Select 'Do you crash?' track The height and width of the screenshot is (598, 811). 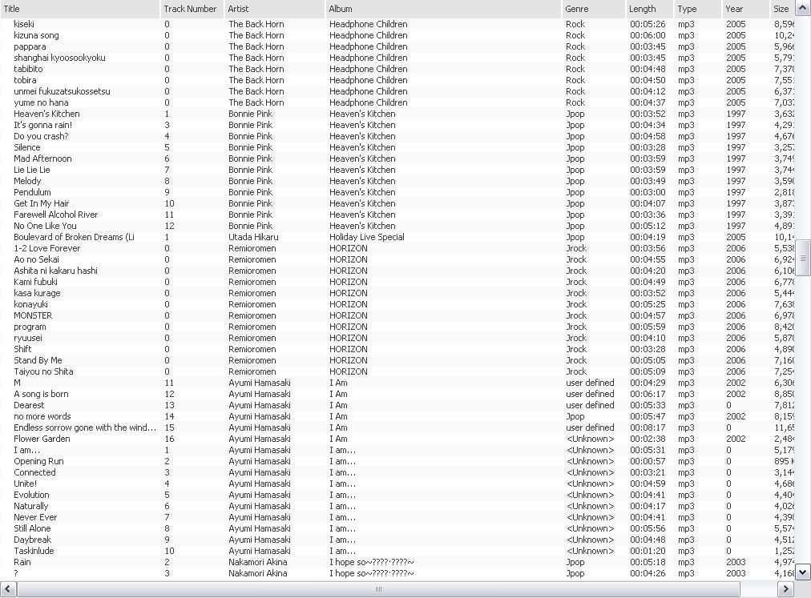(x=41, y=136)
